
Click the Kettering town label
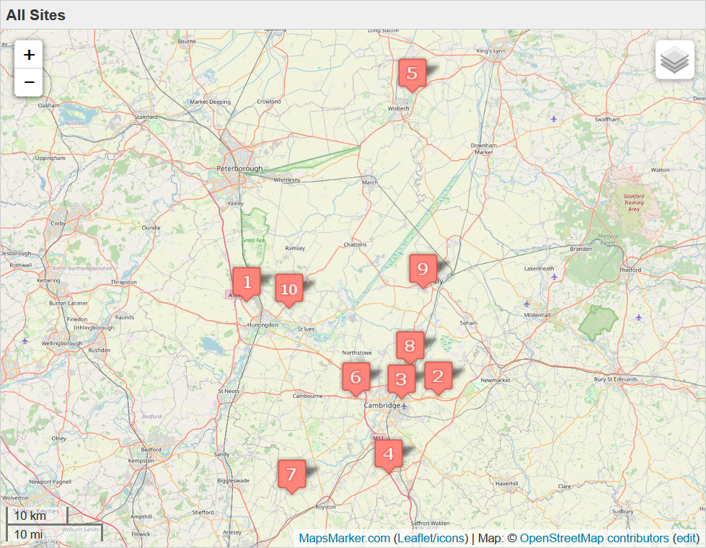[48, 280]
